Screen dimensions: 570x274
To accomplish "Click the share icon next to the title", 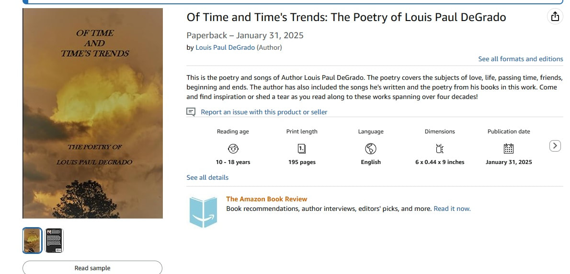I will (555, 17).
